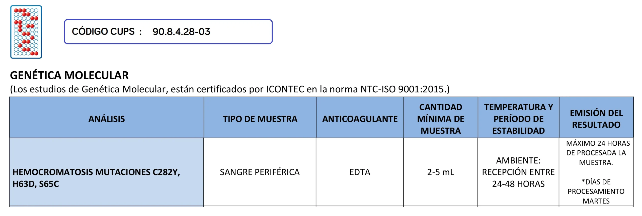Select the ANÁLISIS column header
The width and height of the screenshot is (642, 216).
[x=107, y=119]
